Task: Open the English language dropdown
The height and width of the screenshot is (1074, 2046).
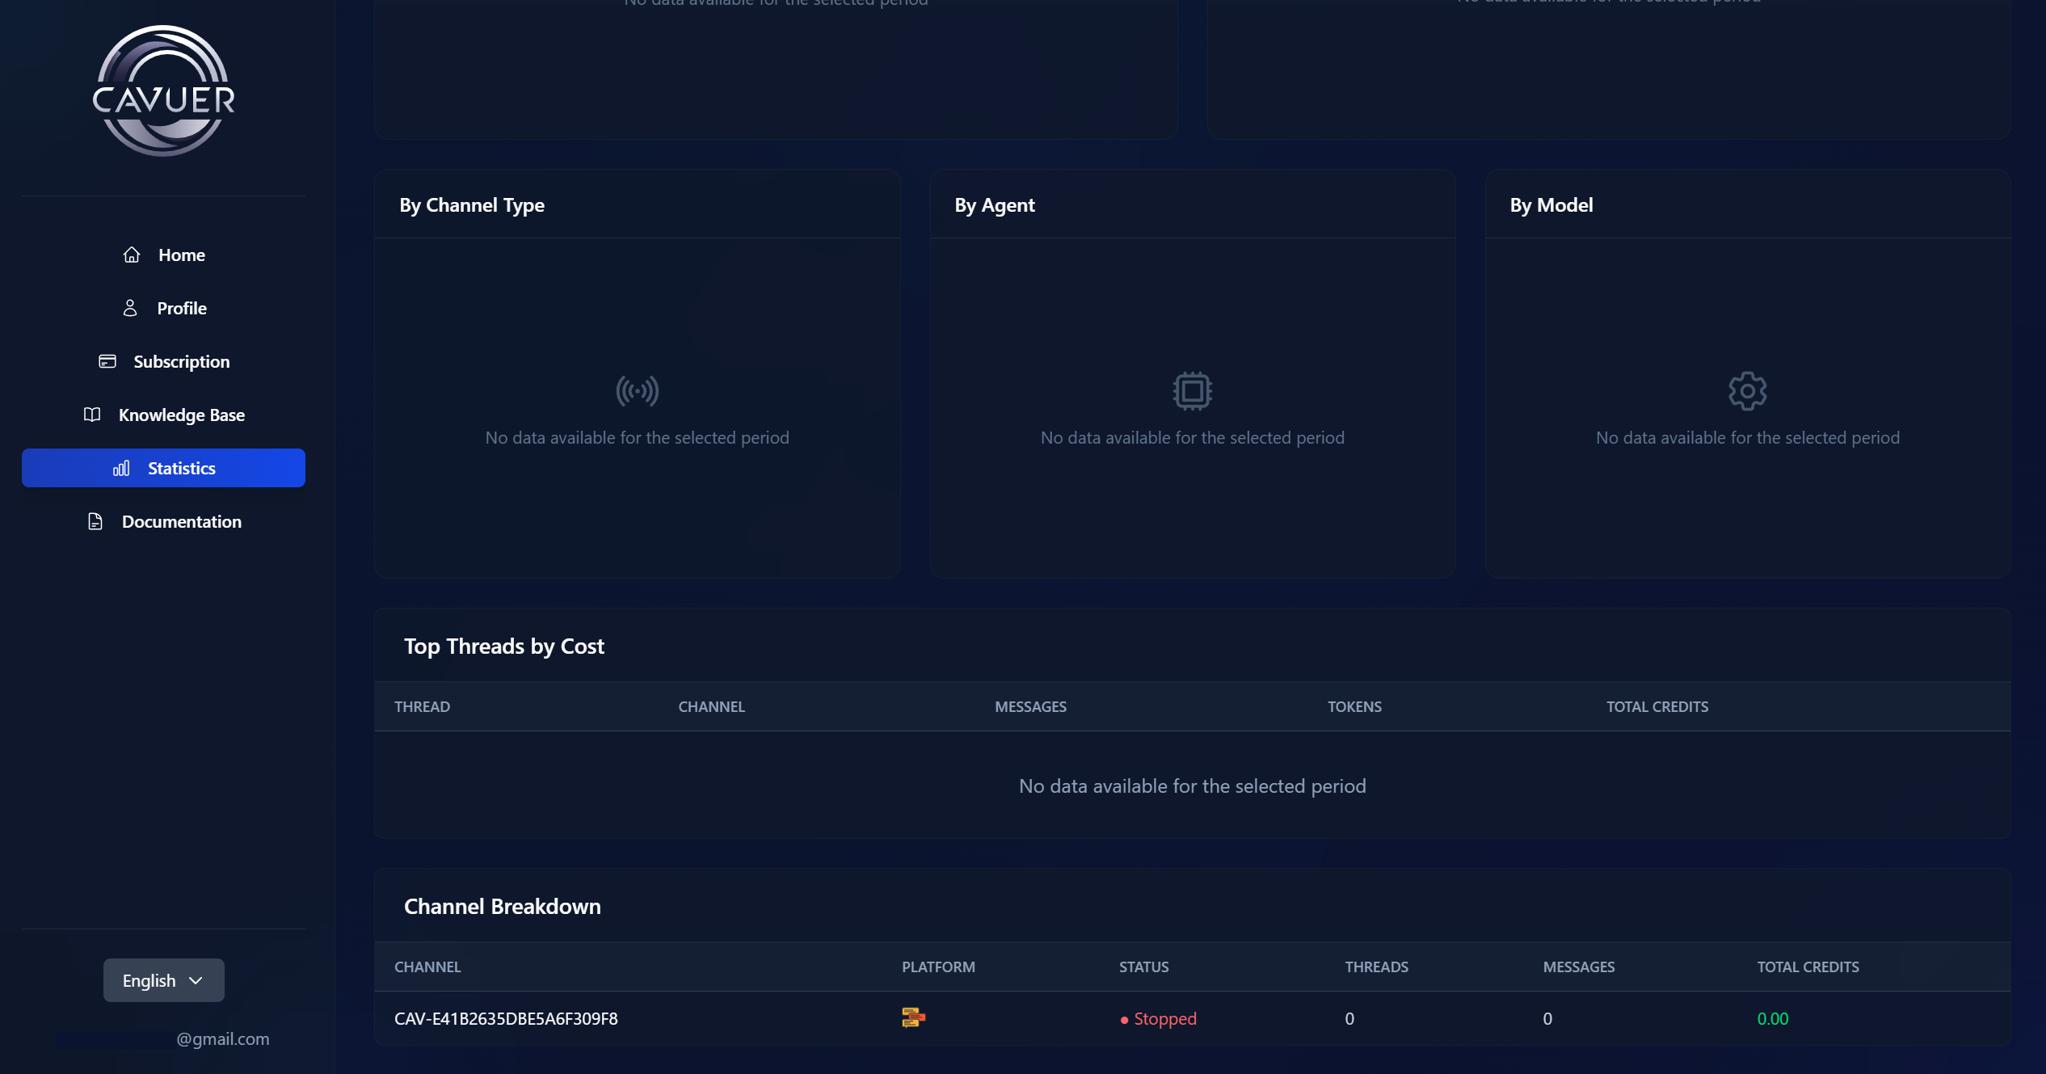Action: click(163, 980)
